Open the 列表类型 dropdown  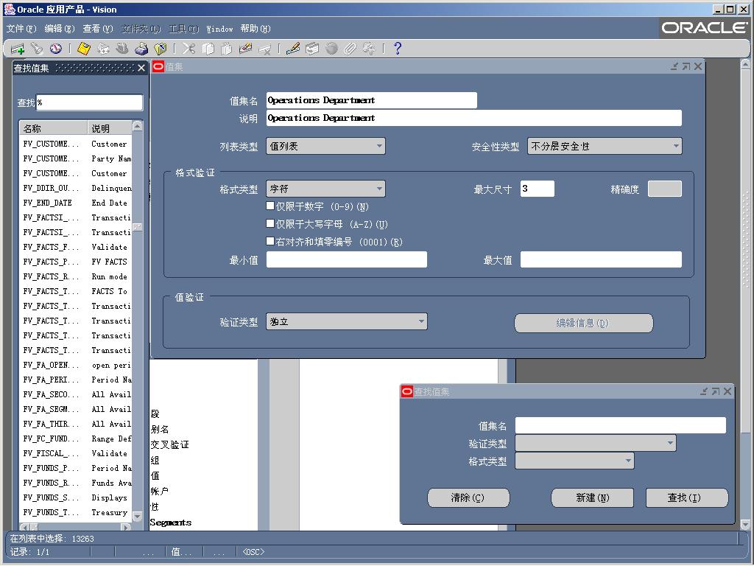tap(325, 146)
